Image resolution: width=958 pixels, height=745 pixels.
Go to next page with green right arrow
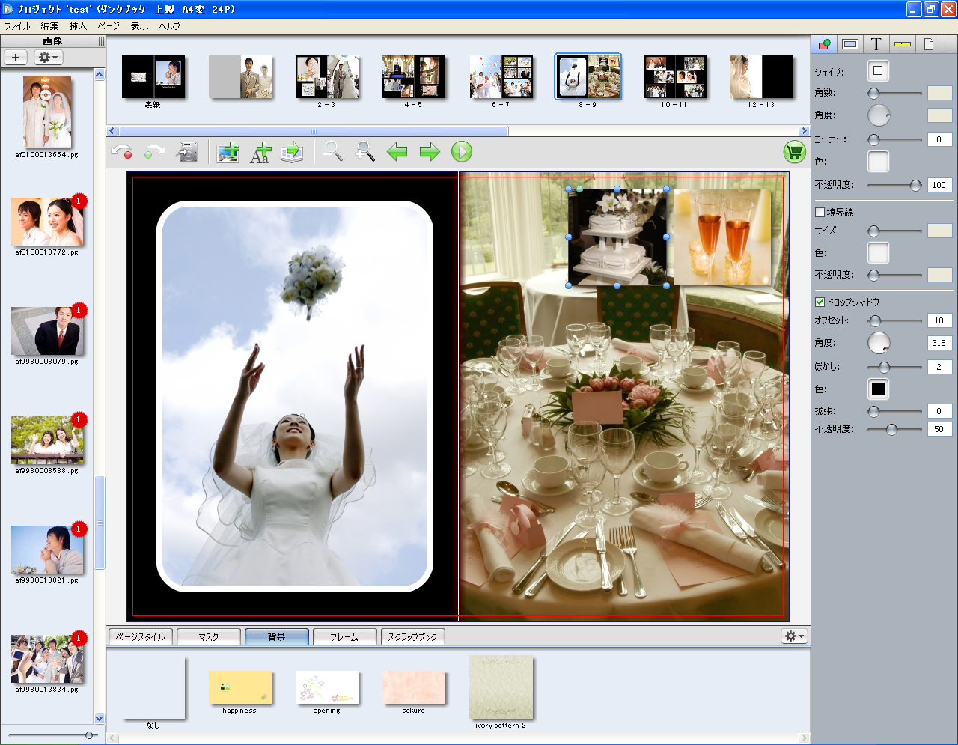pos(430,152)
